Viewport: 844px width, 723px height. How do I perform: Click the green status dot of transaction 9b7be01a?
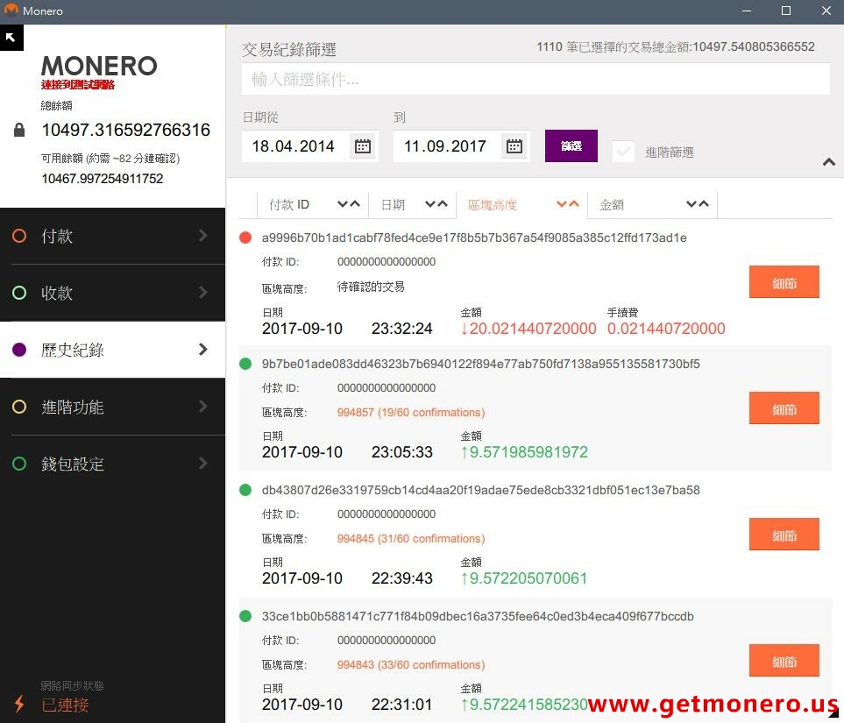pyautogui.click(x=245, y=364)
